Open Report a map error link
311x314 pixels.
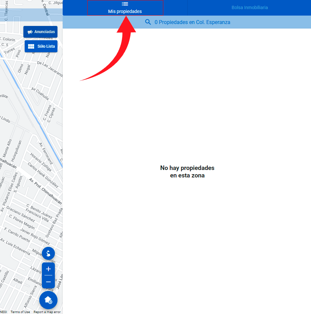(x=47, y=312)
